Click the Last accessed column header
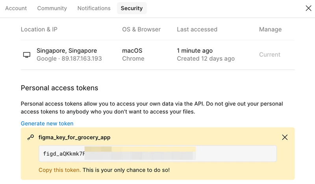Screen dimensions: 315x184 tap(197, 30)
